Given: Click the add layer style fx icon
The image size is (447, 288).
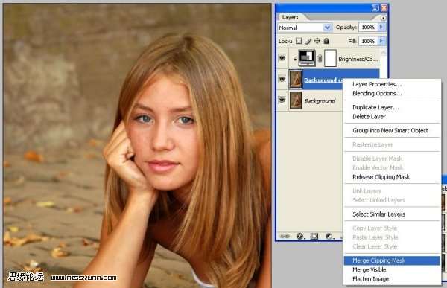Looking at the screenshot, I should click(x=299, y=236).
